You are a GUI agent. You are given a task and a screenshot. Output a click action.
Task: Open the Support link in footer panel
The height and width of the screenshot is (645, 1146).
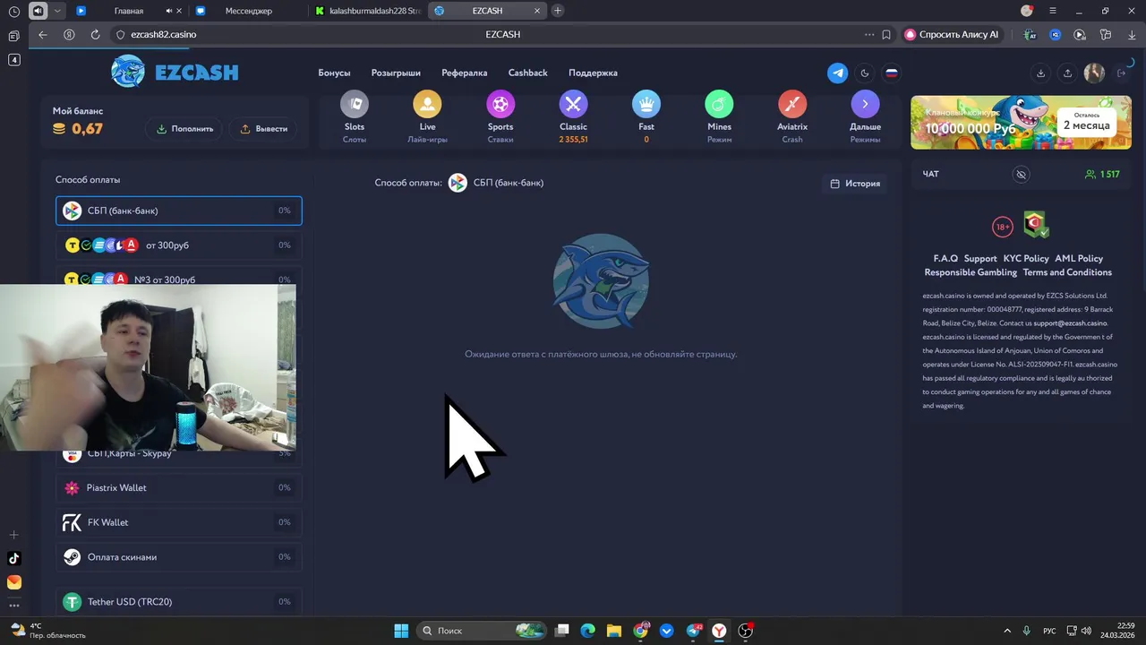coord(980,259)
